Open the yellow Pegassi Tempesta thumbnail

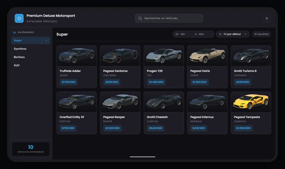point(251,102)
